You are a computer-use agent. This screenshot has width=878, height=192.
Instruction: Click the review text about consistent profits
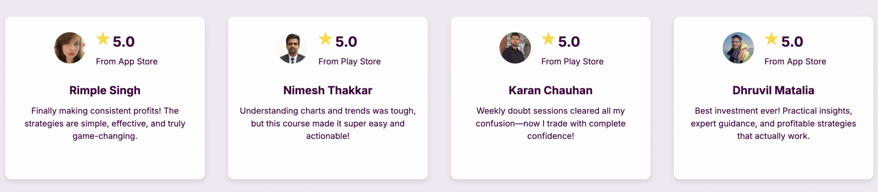tap(105, 123)
